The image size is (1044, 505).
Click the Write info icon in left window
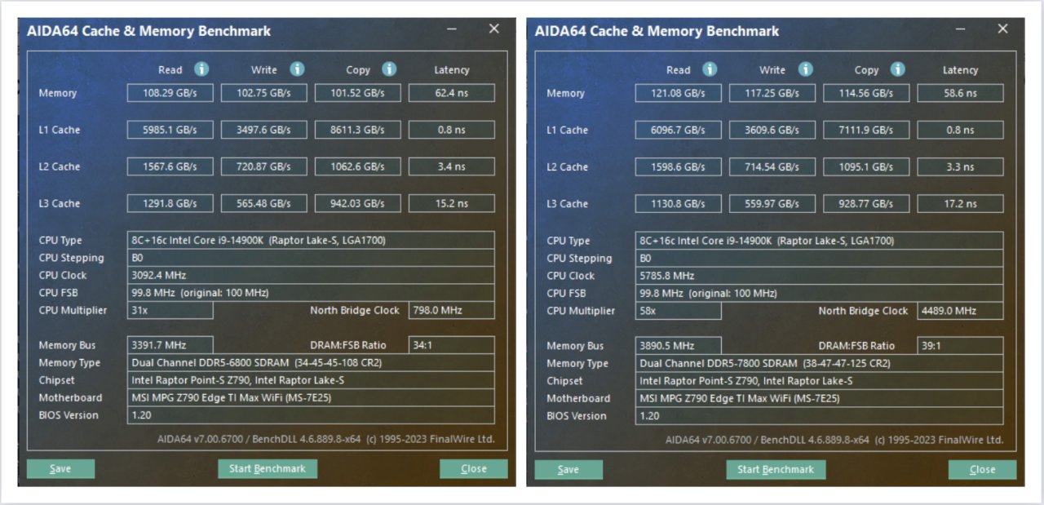298,69
